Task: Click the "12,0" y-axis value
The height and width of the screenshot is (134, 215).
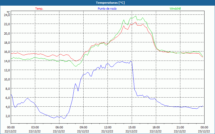Action: click(7, 70)
